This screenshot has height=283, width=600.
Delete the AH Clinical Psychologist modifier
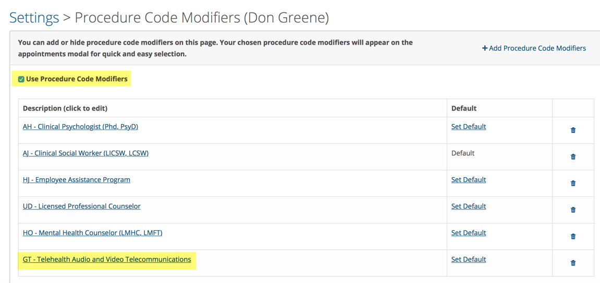(573, 130)
